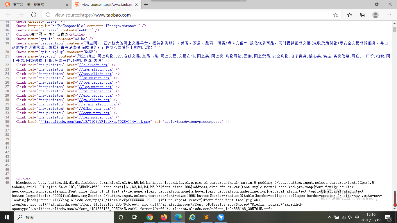Launch Google Chrome from taskbar
Image resolution: width=397 pixels, height=223 pixels.
click(x=150, y=217)
